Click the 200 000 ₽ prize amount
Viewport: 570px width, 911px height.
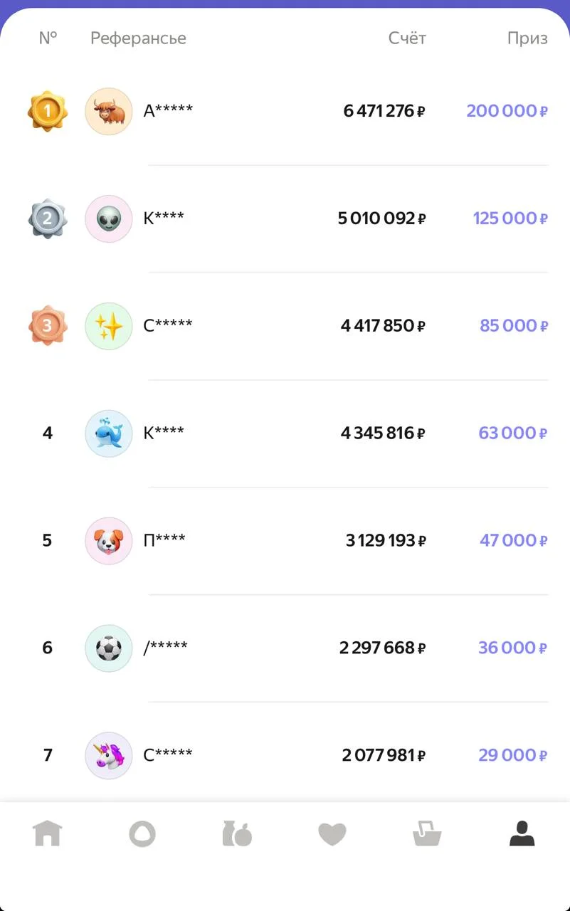click(507, 111)
